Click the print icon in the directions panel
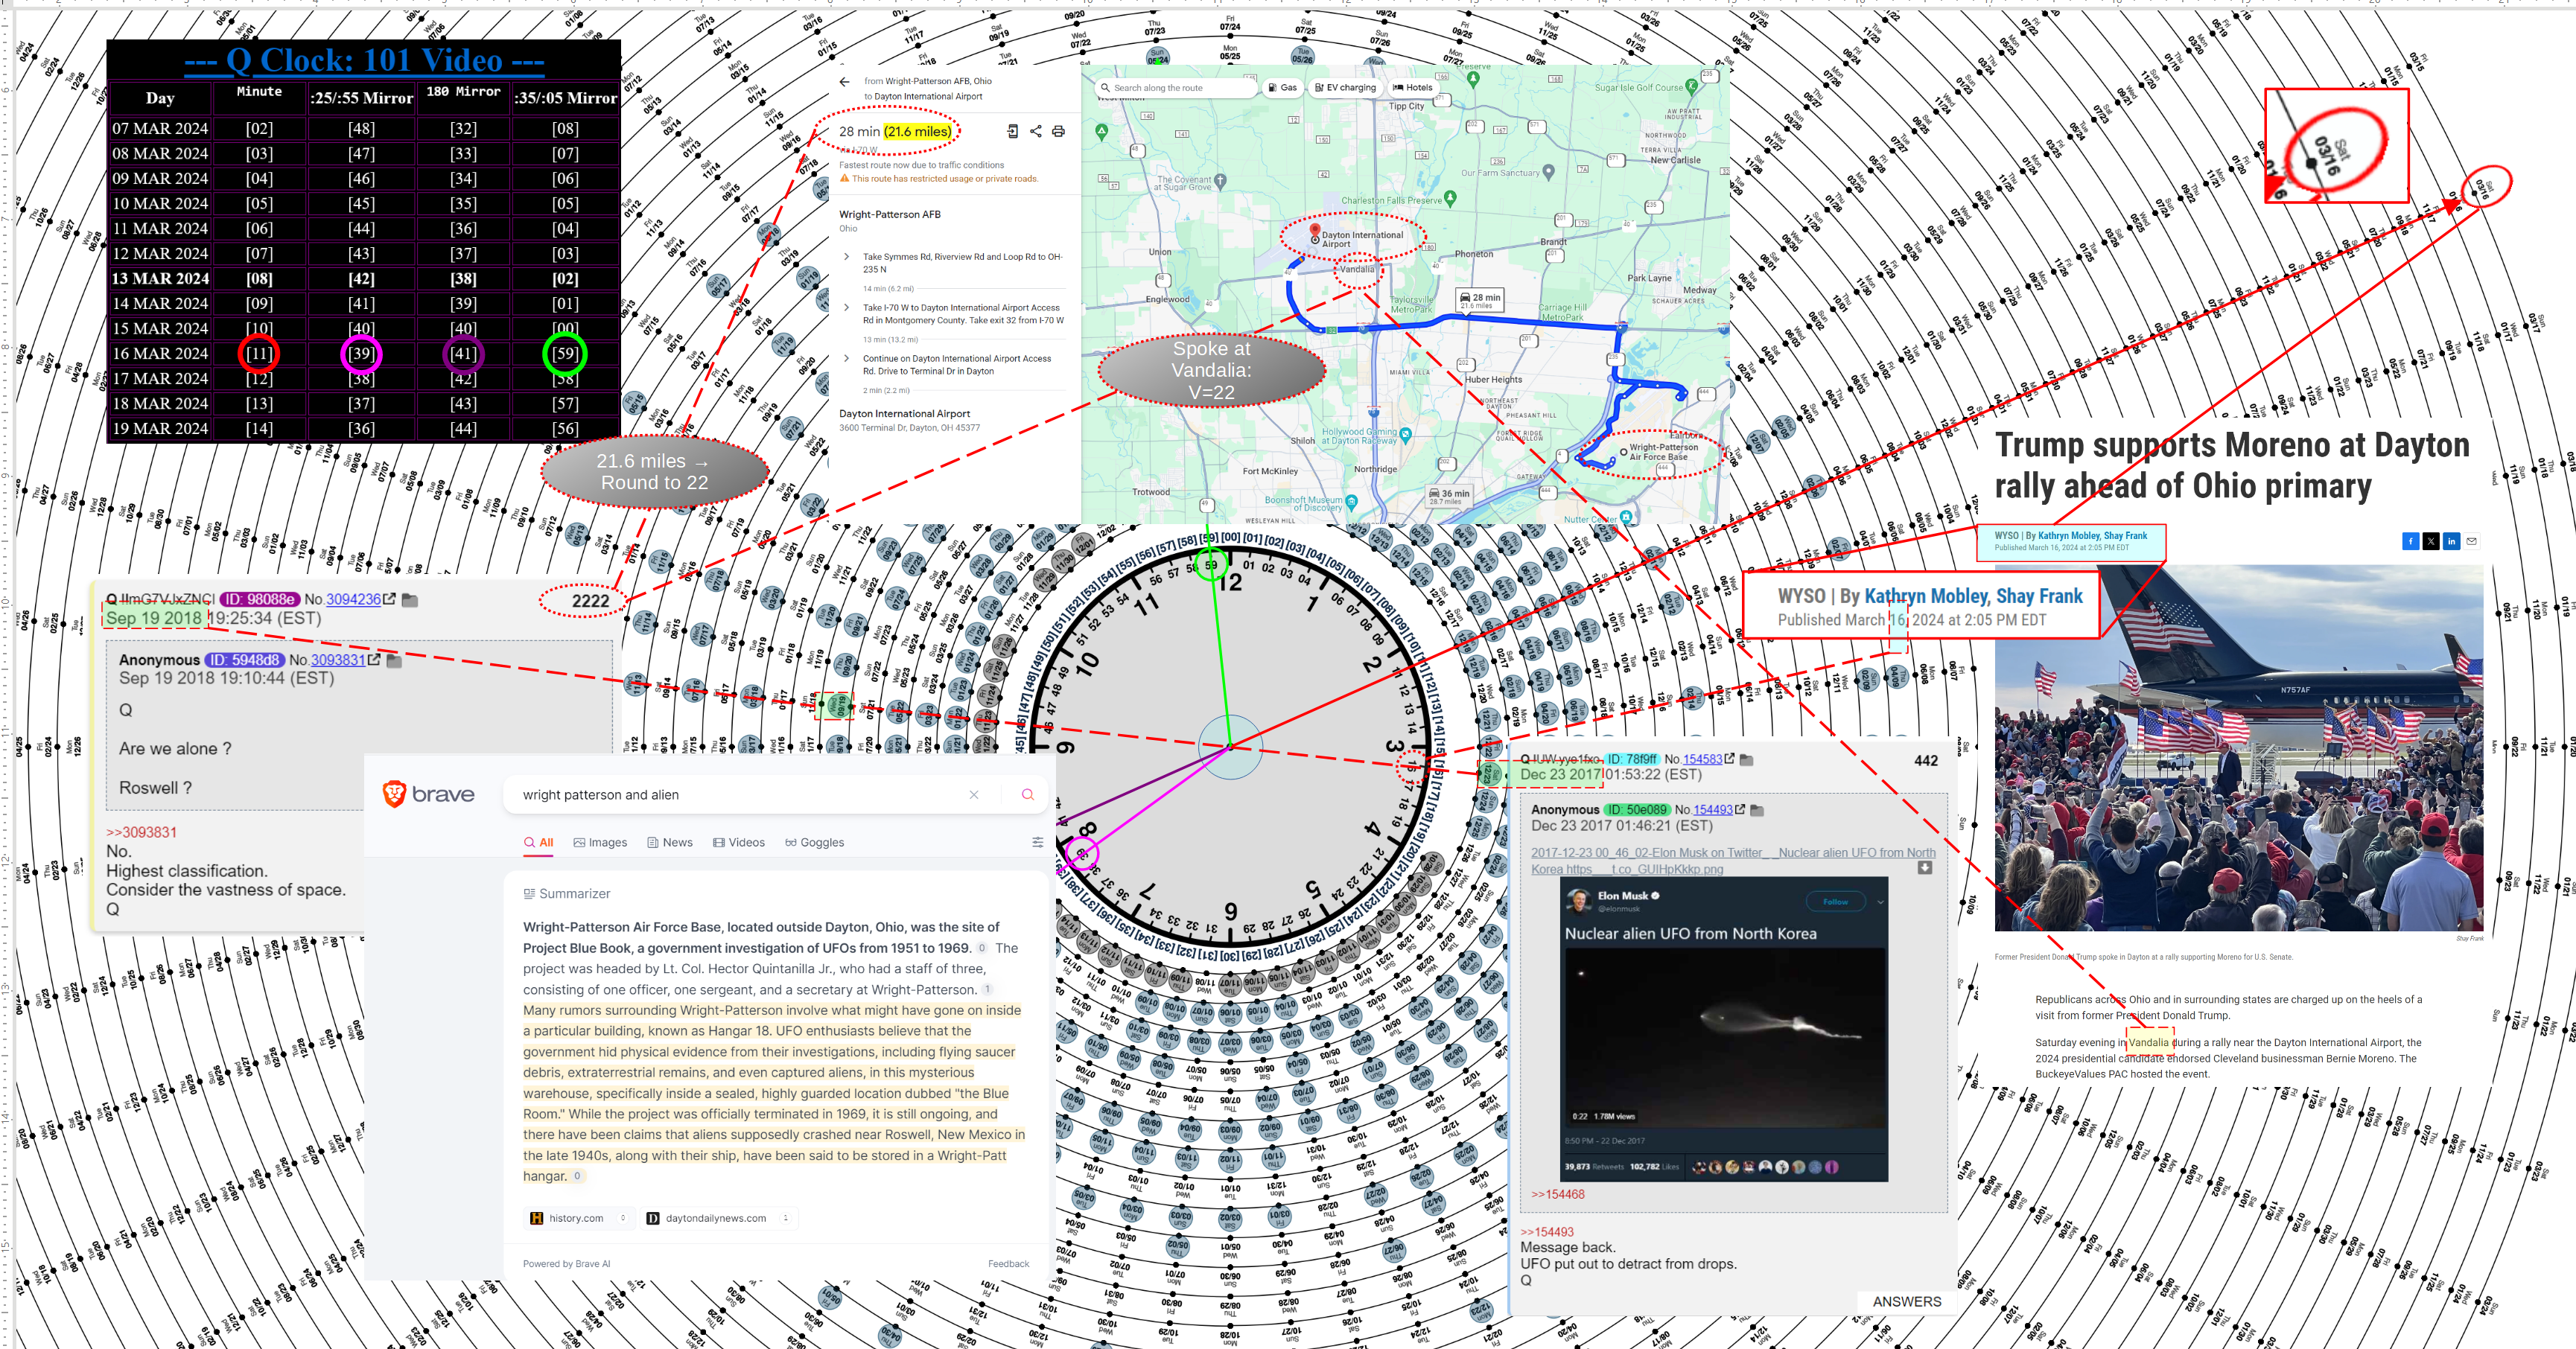 pos(1058,131)
